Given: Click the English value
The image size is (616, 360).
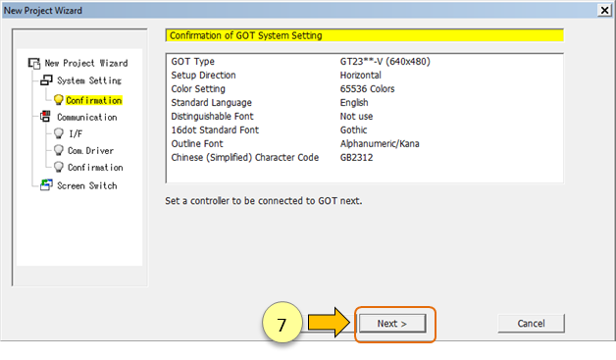Looking at the screenshot, I should pyautogui.click(x=354, y=103).
